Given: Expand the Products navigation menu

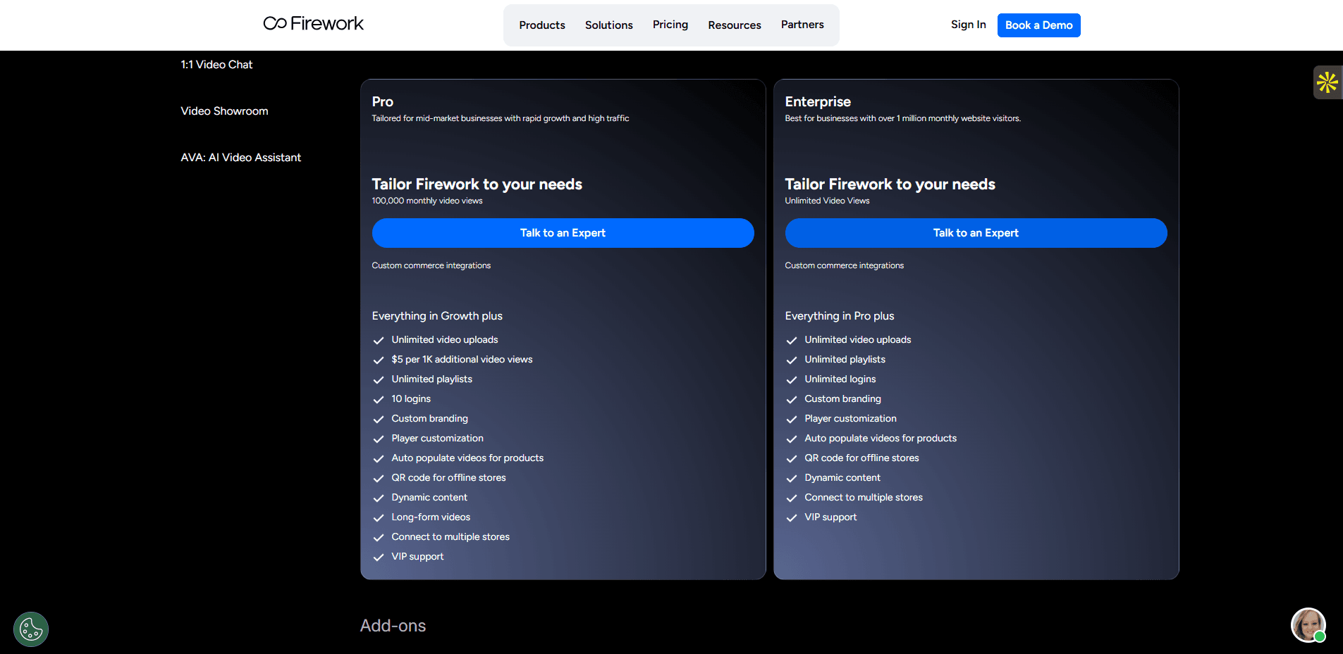Looking at the screenshot, I should [x=541, y=25].
